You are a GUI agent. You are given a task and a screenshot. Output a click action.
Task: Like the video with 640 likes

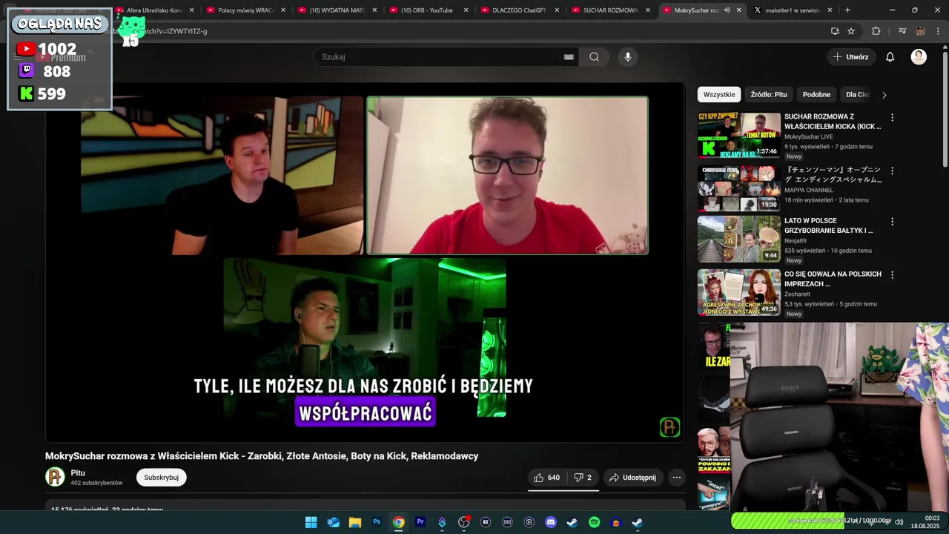point(547,478)
